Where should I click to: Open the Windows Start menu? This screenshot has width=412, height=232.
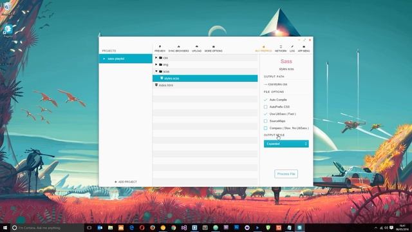tap(5, 227)
